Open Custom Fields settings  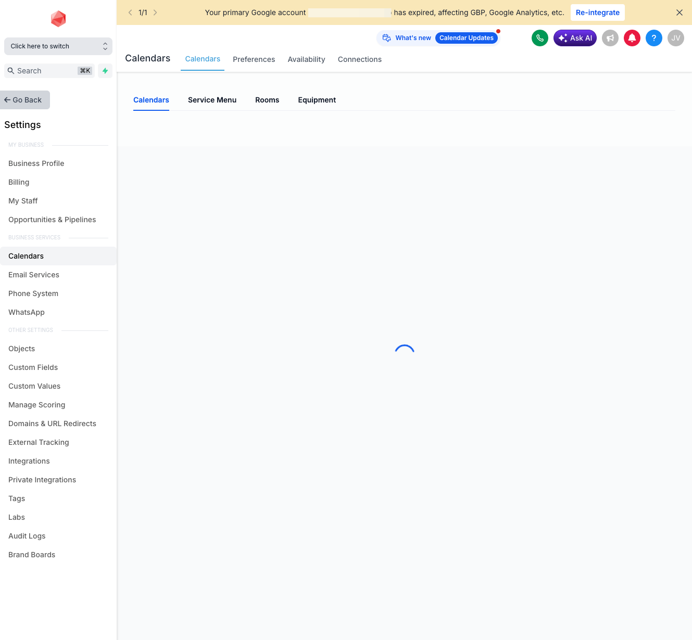(58, 367)
